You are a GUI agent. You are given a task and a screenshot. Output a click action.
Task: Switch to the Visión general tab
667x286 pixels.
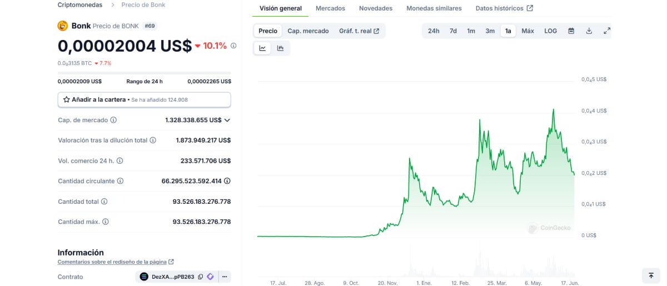pyautogui.click(x=281, y=8)
